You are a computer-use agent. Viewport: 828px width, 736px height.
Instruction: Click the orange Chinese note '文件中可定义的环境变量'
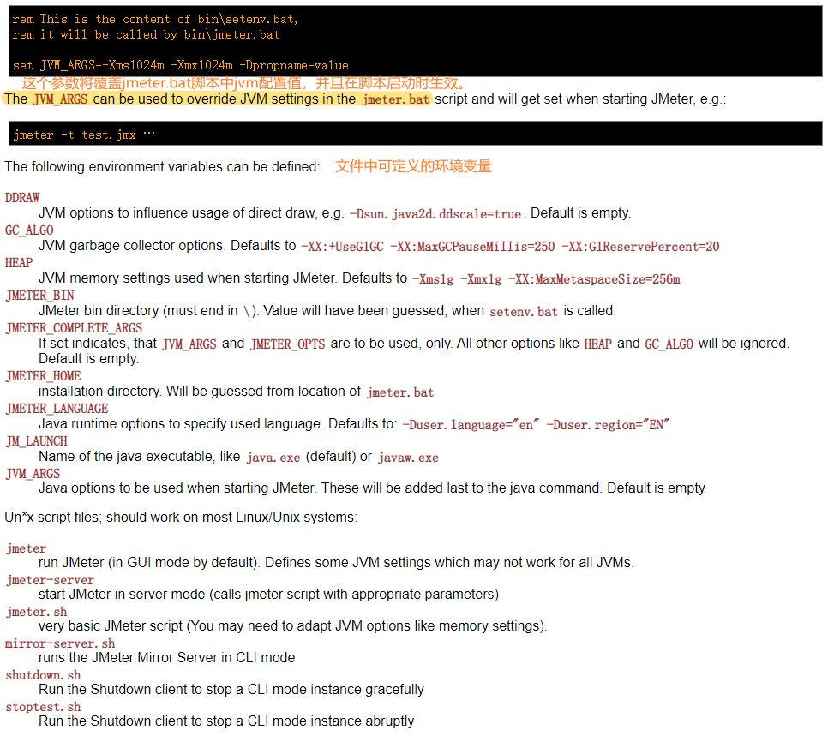click(x=413, y=166)
